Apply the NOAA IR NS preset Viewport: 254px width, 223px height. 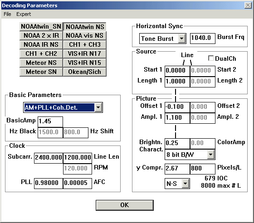[x=41, y=45]
